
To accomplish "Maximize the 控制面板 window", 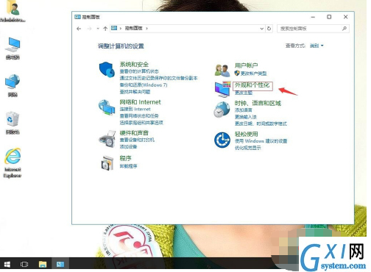I will point(329,17).
